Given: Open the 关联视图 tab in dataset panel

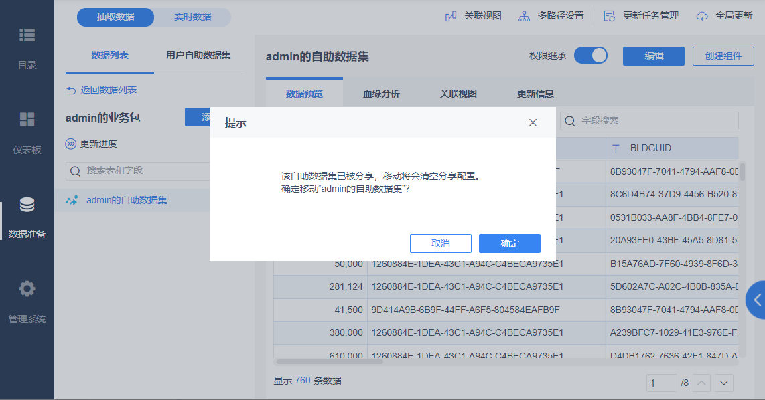Looking at the screenshot, I should [x=458, y=94].
